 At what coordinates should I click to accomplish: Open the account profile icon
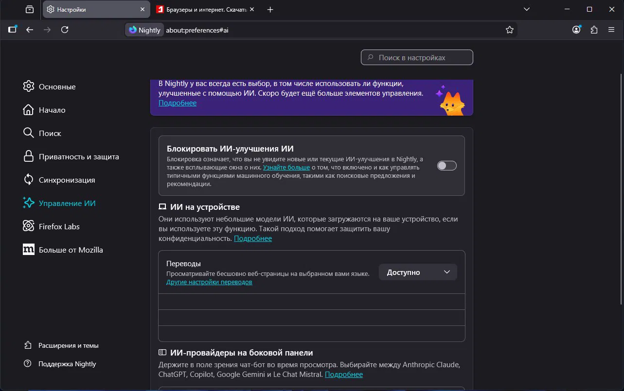pos(576,30)
